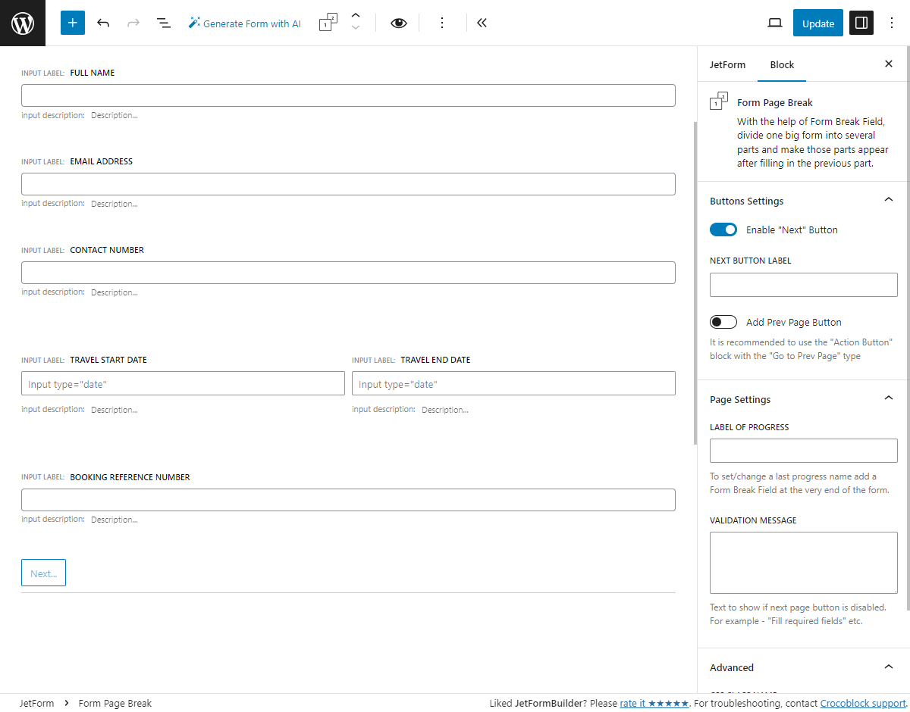The width and height of the screenshot is (910, 712).
Task: Switch to the JetForm tab
Action: [x=727, y=64]
